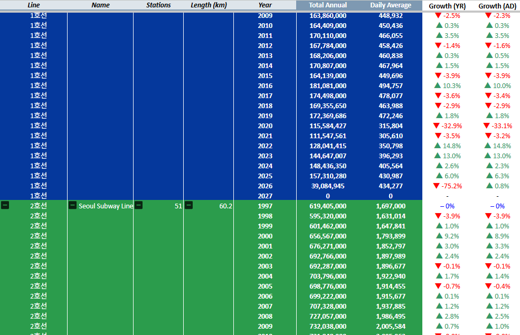The width and height of the screenshot is (520, 335).
Task: Click the green up-arrow 3.3% growth cell
Action: tap(497, 246)
